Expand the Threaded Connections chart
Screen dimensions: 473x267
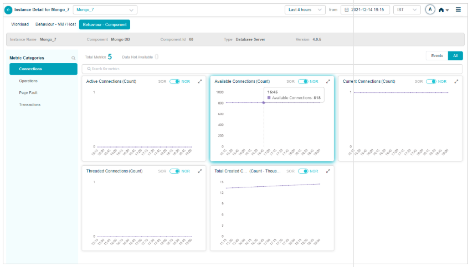click(x=200, y=171)
